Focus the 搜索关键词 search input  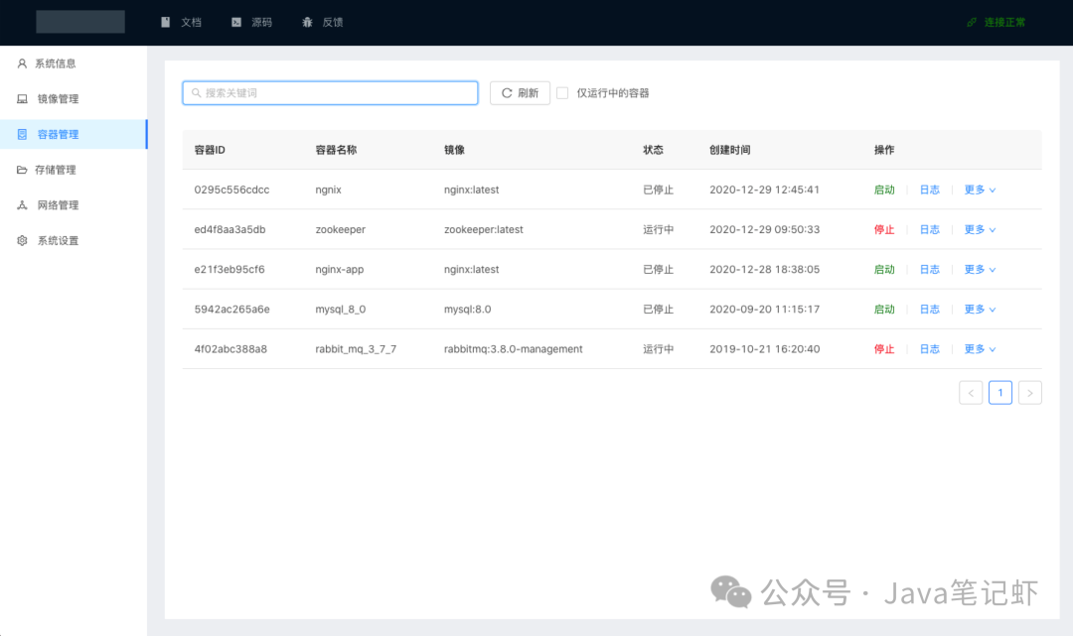pyautogui.click(x=330, y=93)
